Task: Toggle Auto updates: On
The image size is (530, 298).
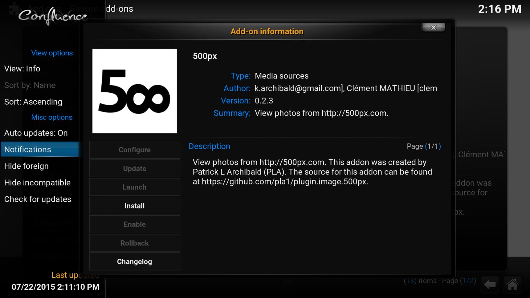Action: tap(39, 133)
